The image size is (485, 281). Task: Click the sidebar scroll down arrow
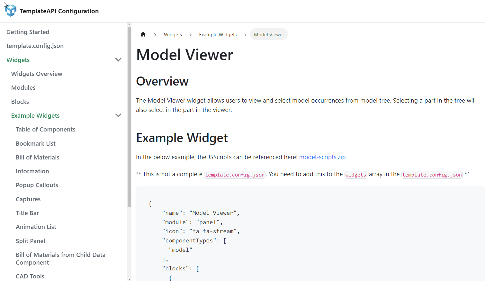pyautogui.click(x=129, y=279)
